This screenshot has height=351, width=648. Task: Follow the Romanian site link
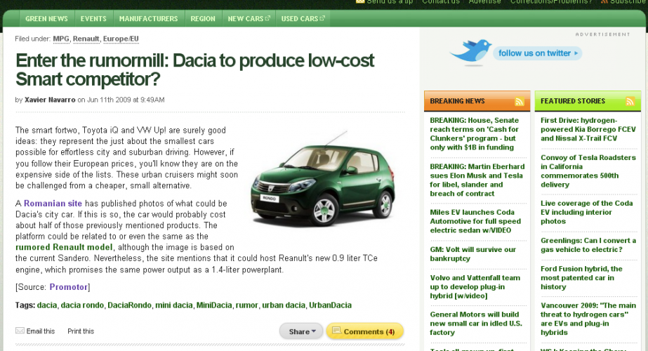(53, 204)
